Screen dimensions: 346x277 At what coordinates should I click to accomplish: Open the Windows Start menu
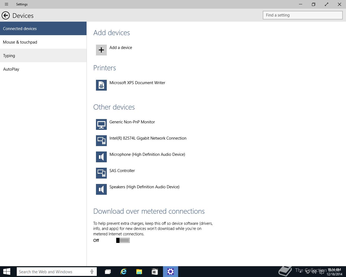tap(6, 272)
